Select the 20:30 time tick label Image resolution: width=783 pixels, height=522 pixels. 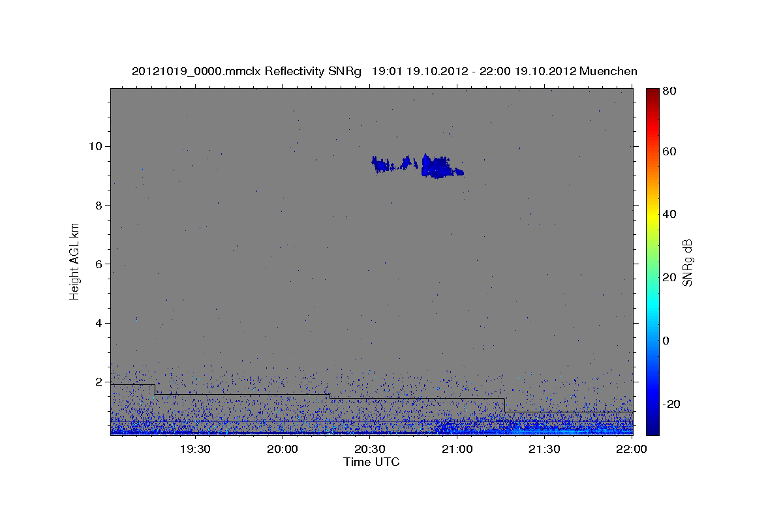pos(370,450)
